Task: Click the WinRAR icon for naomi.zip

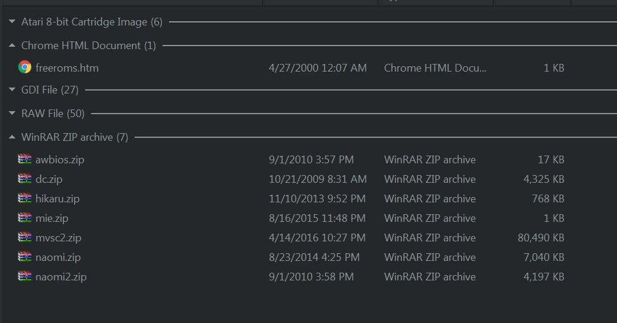Action: pyautogui.click(x=25, y=257)
